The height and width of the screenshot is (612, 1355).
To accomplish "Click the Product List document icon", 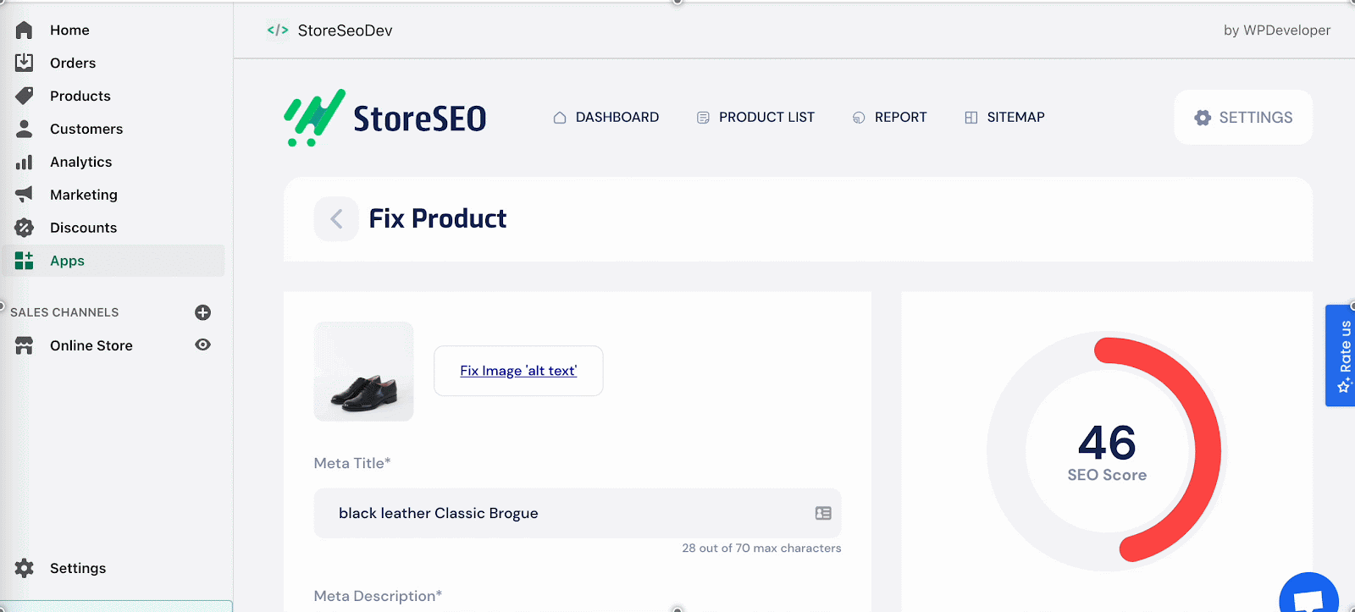I will click(x=703, y=118).
